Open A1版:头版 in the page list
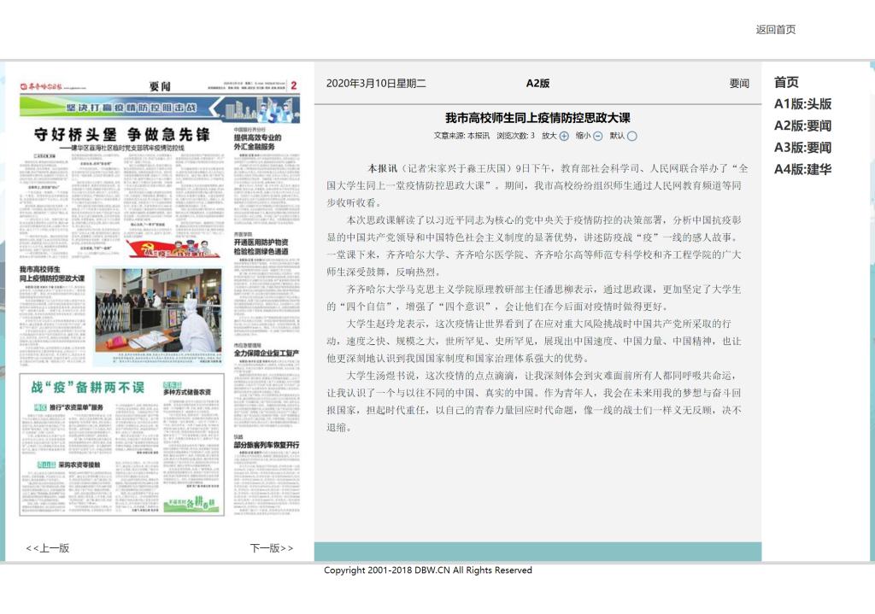Image resolution: width=875 pixels, height=614 pixels. (802, 104)
